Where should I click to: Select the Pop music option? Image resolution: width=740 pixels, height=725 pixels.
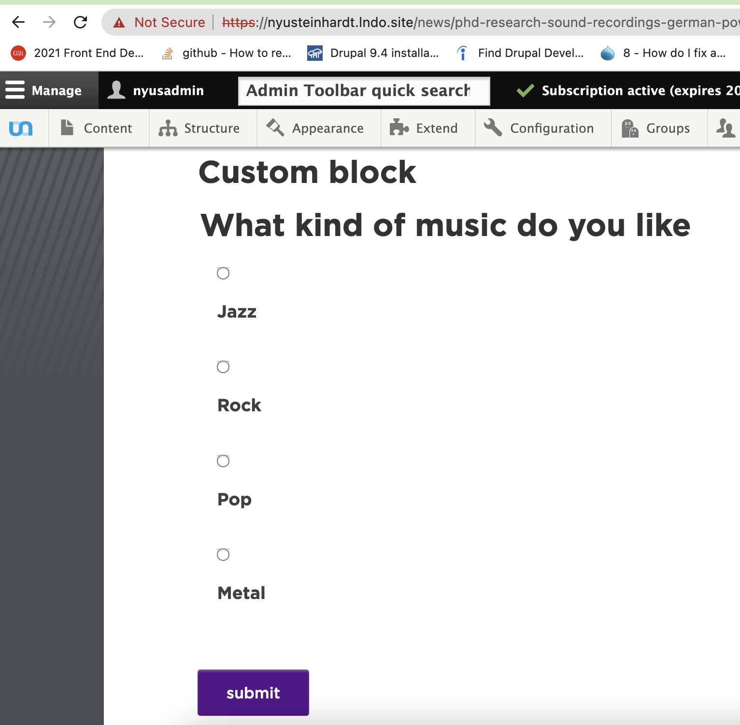tap(223, 460)
